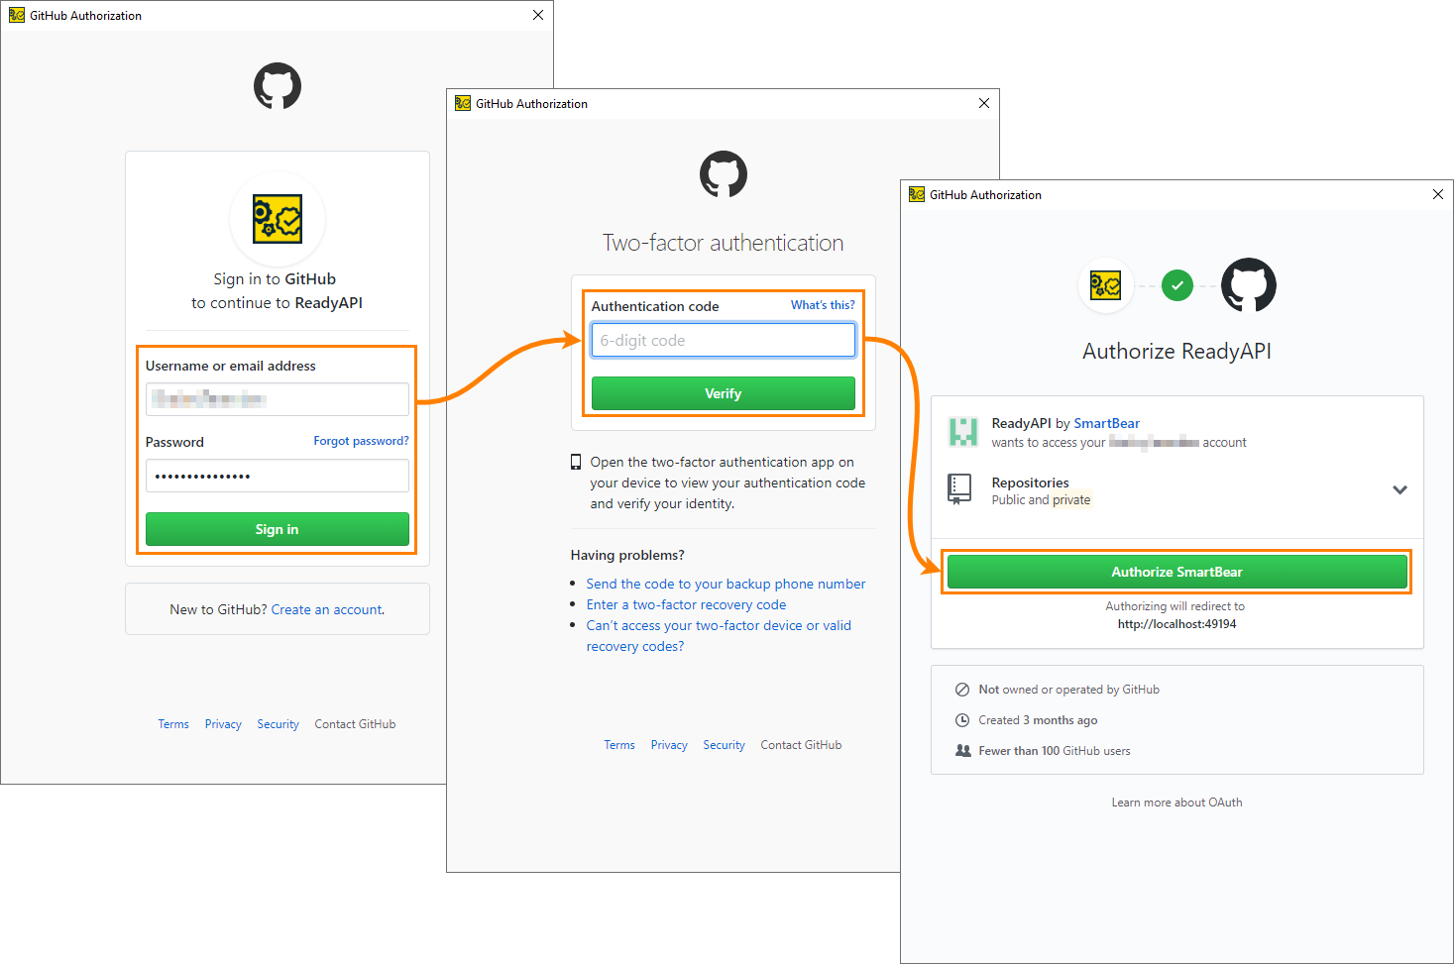Viewport: 1454px width, 964px height.
Task: Click the ReadyAPI app logo above Sign in to GitHub
Action: coord(278,219)
